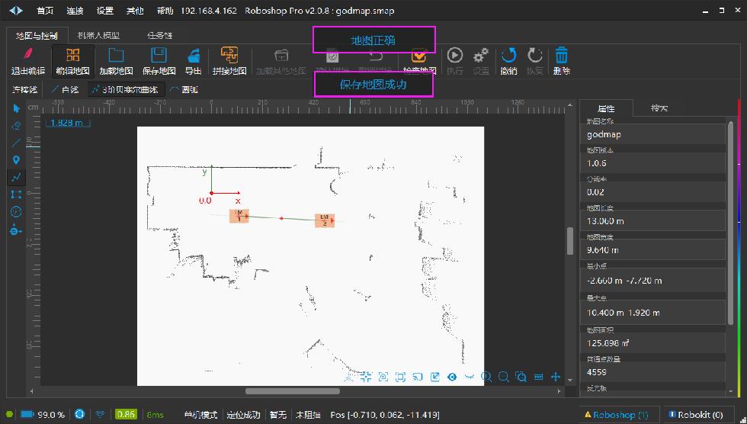Select the eraser tool in left sidebar

pos(16,126)
